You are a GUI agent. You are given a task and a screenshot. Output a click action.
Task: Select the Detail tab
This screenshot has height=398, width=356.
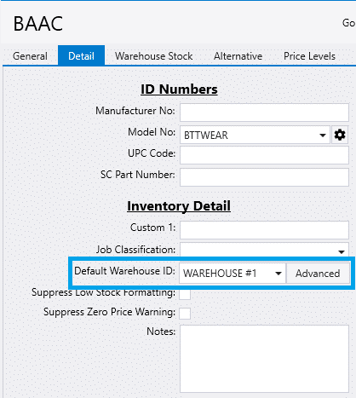(81, 56)
